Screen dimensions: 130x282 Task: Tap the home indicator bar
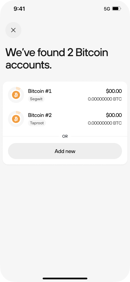(x=65, y=278)
